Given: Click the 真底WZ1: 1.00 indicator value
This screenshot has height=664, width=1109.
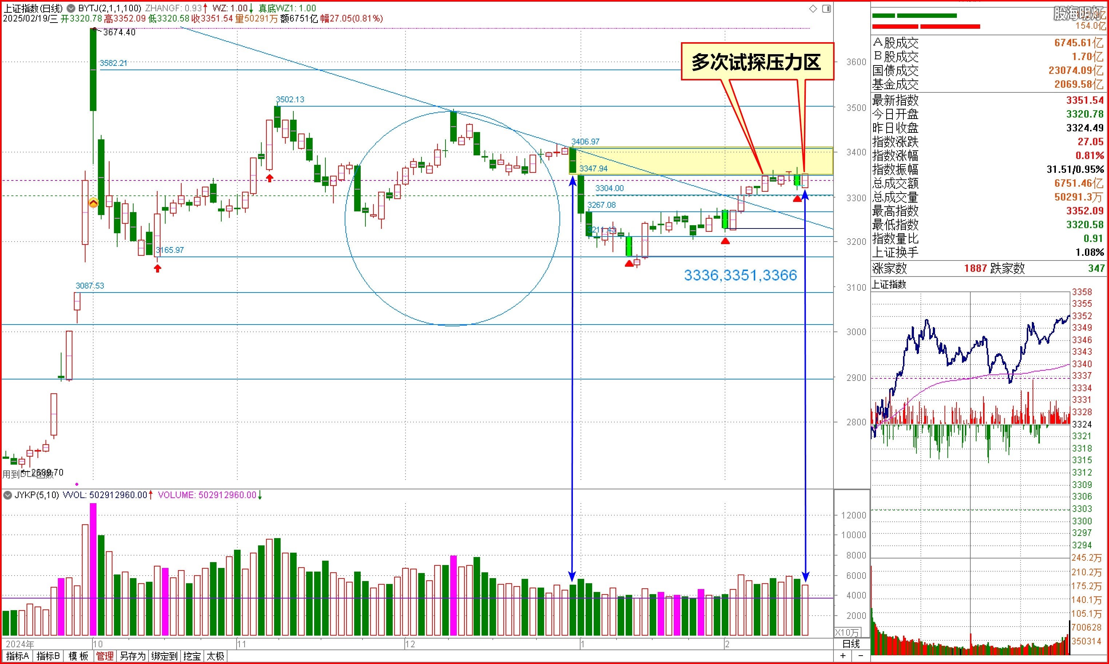Looking at the screenshot, I should point(287,8).
